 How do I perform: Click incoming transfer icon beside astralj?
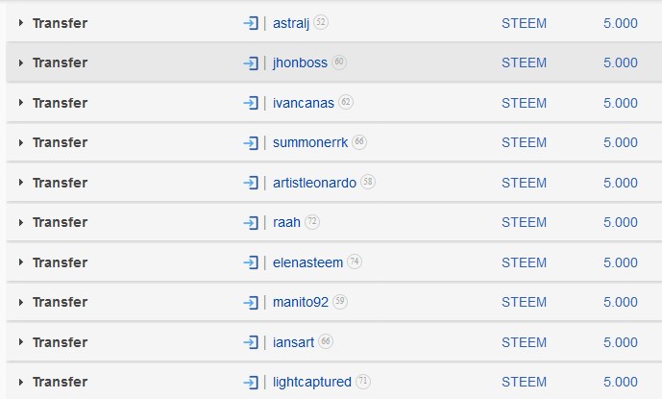pos(251,23)
